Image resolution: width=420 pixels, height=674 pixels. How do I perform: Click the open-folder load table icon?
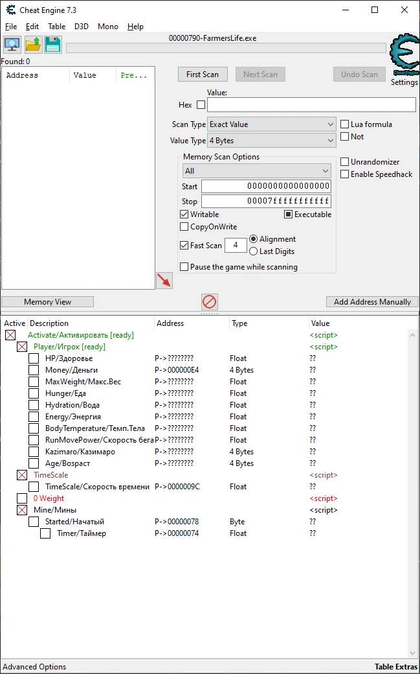(x=33, y=44)
